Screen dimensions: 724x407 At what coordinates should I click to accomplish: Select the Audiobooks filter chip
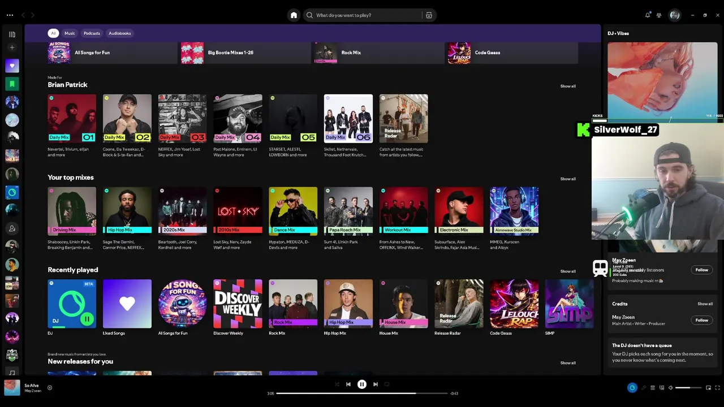click(x=119, y=33)
